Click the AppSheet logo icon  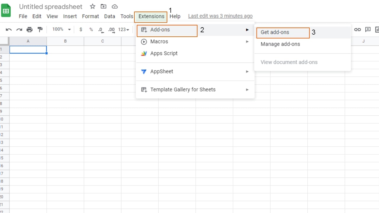[144, 72]
